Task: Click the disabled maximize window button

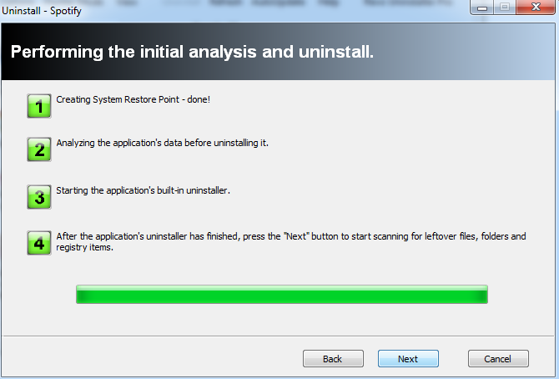Action: pos(505,8)
